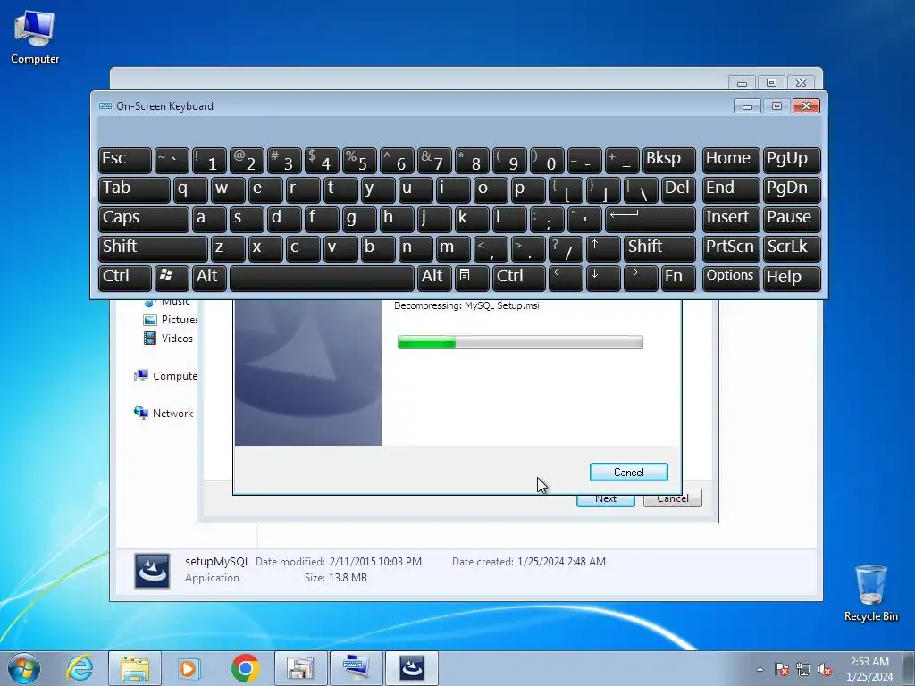Screen dimensions: 915x686
Task: Click the setupMySQL file name text
Action: pyautogui.click(x=217, y=561)
